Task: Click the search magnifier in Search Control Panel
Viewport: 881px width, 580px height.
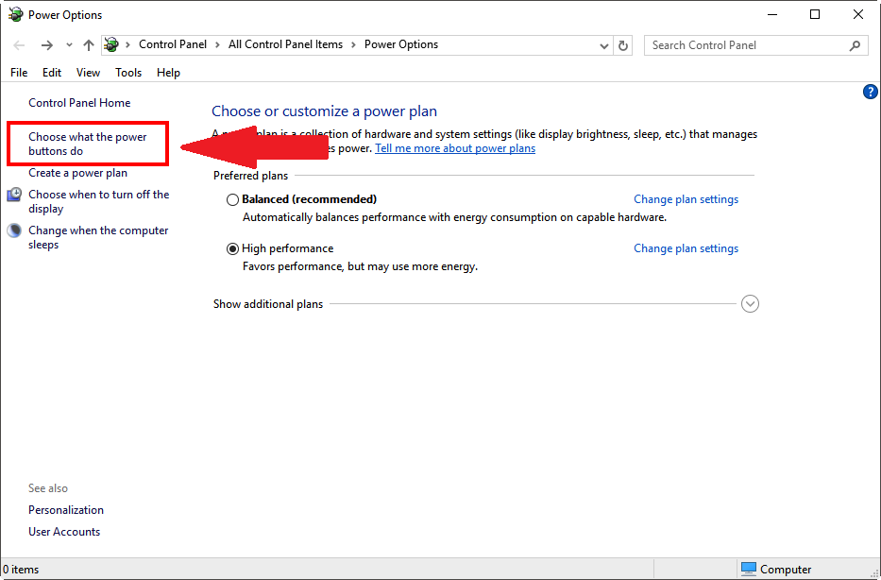Action: (x=855, y=44)
